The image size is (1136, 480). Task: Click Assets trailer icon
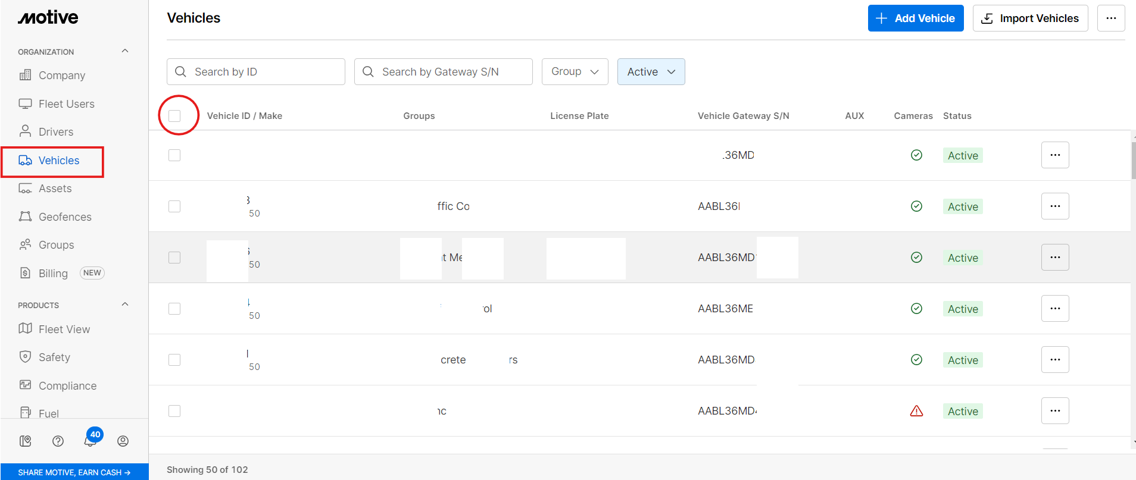pos(25,188)
